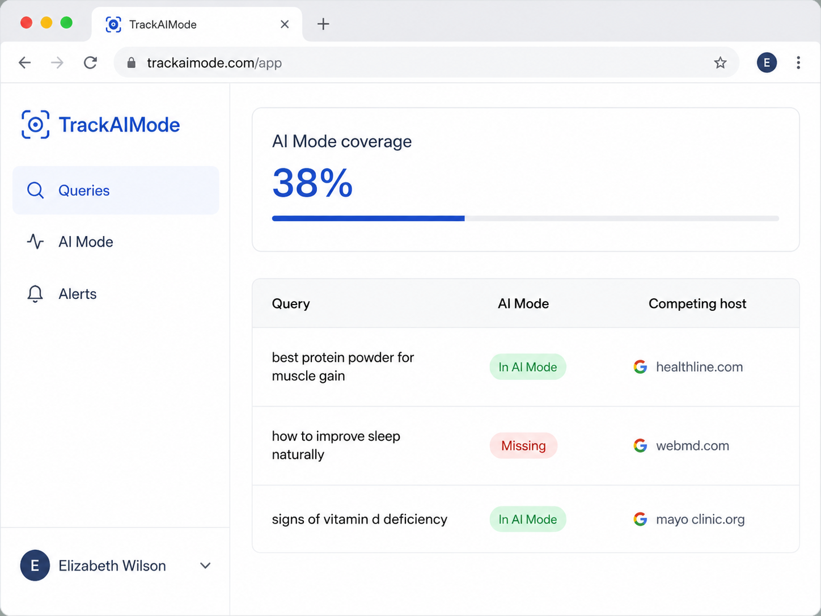Screen dimensions: 821x616
Task: Click the Google icon beside mayo clinic.org
Action: coord(640,519)
